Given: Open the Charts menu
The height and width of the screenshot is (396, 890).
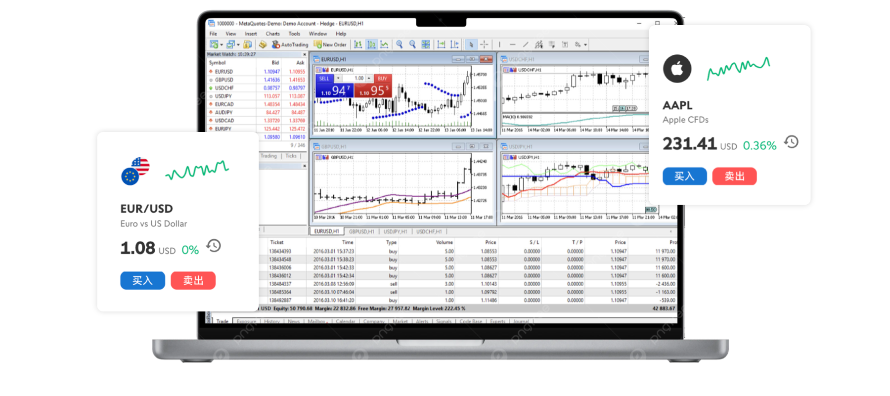Looking at the screenshot, I should (x=272, y=34).
